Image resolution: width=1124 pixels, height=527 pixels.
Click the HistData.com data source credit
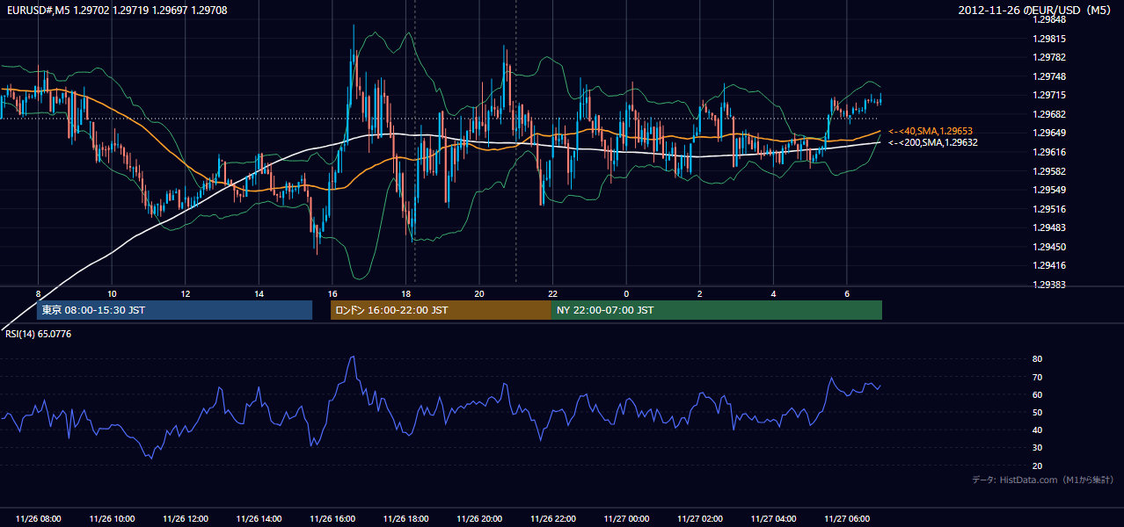1043,480
